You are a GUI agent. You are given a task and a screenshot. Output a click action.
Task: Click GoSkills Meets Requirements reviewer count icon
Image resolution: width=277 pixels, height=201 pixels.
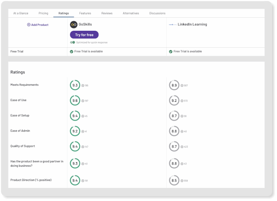[x=83, y=85]
